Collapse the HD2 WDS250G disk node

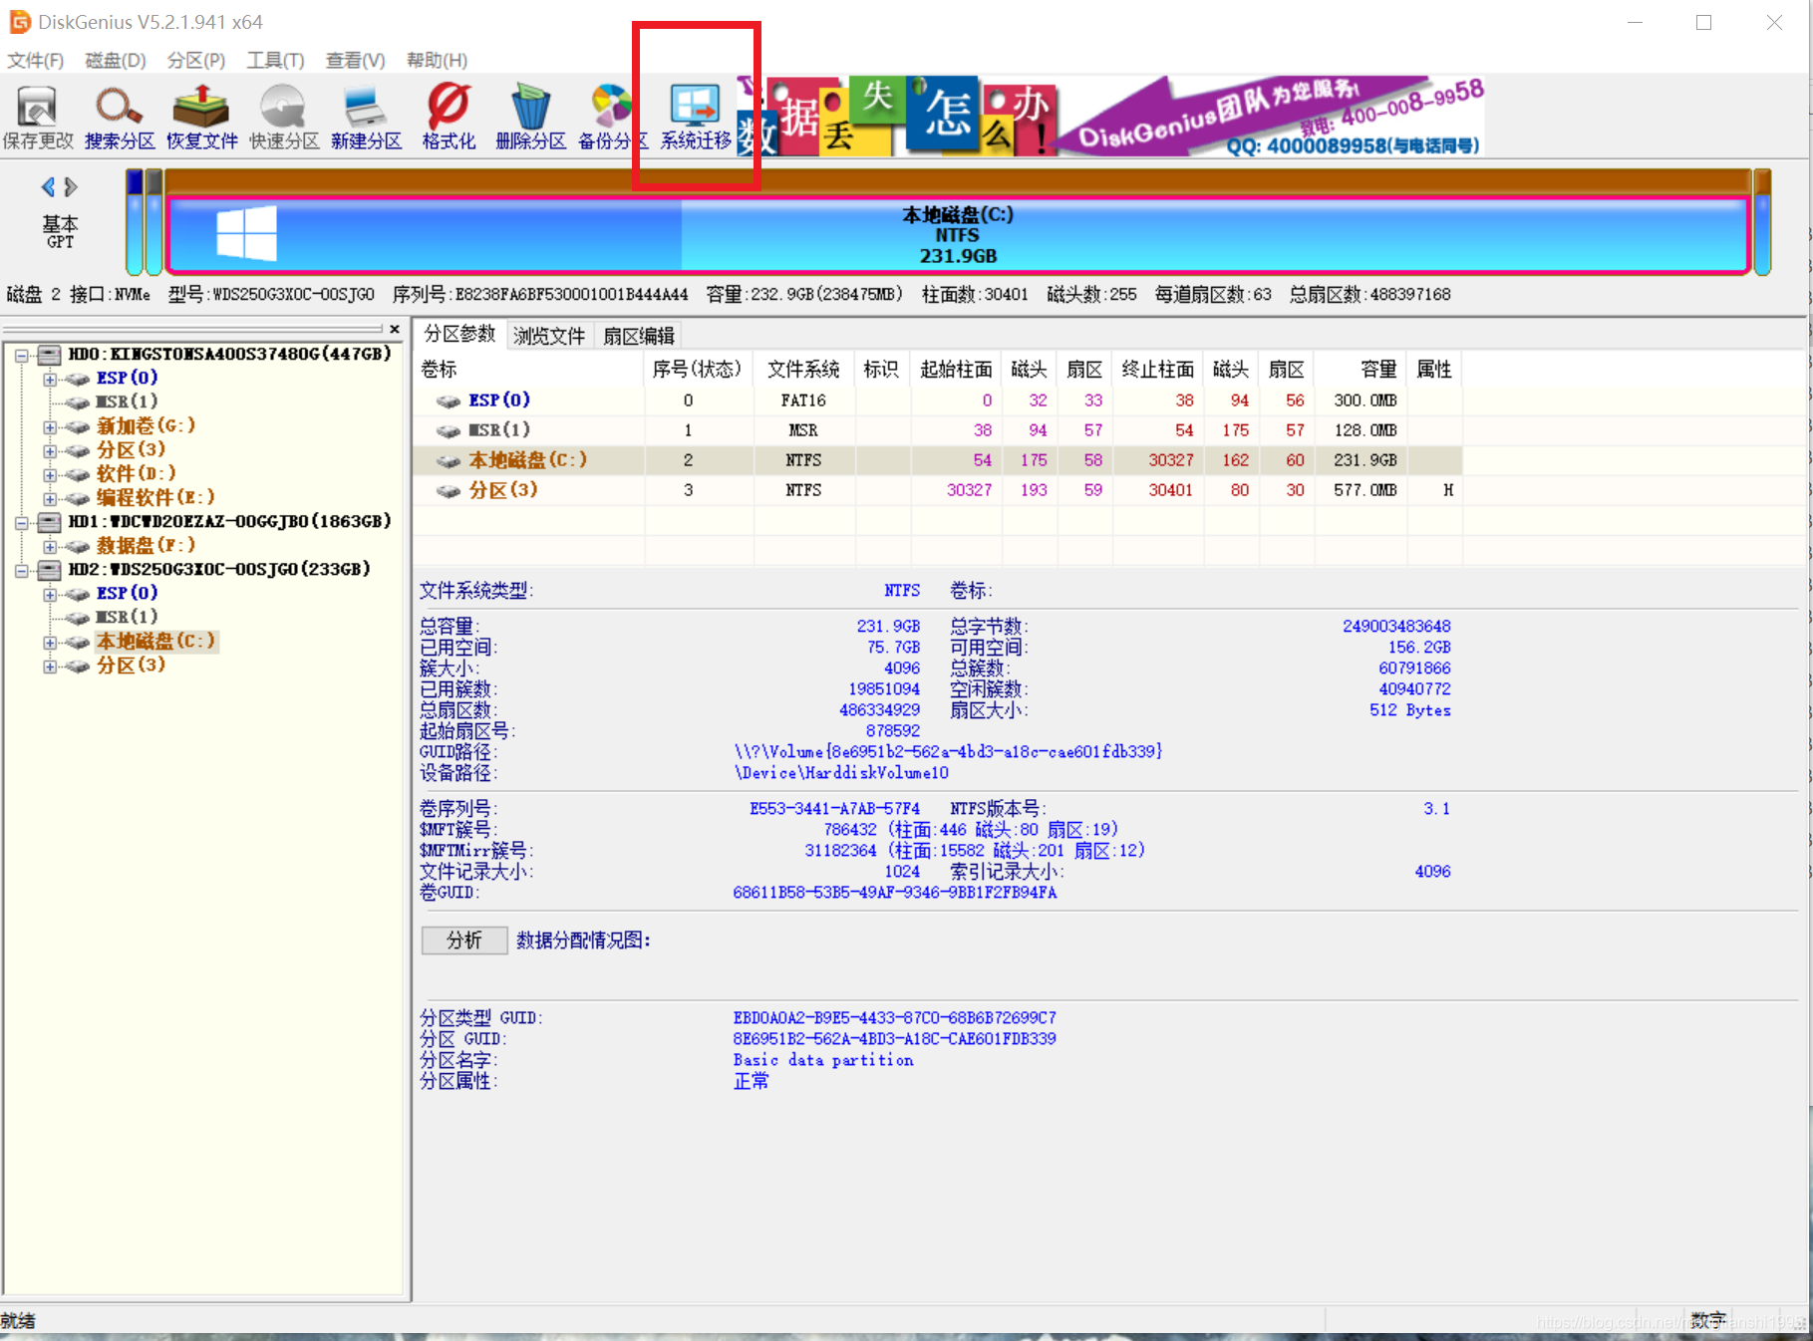point(21,570)
